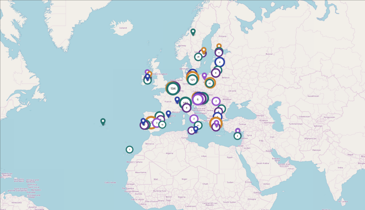The image size is (365, 210).
Task: Select the blue pin in eastern France
Action: coord(177,100)
